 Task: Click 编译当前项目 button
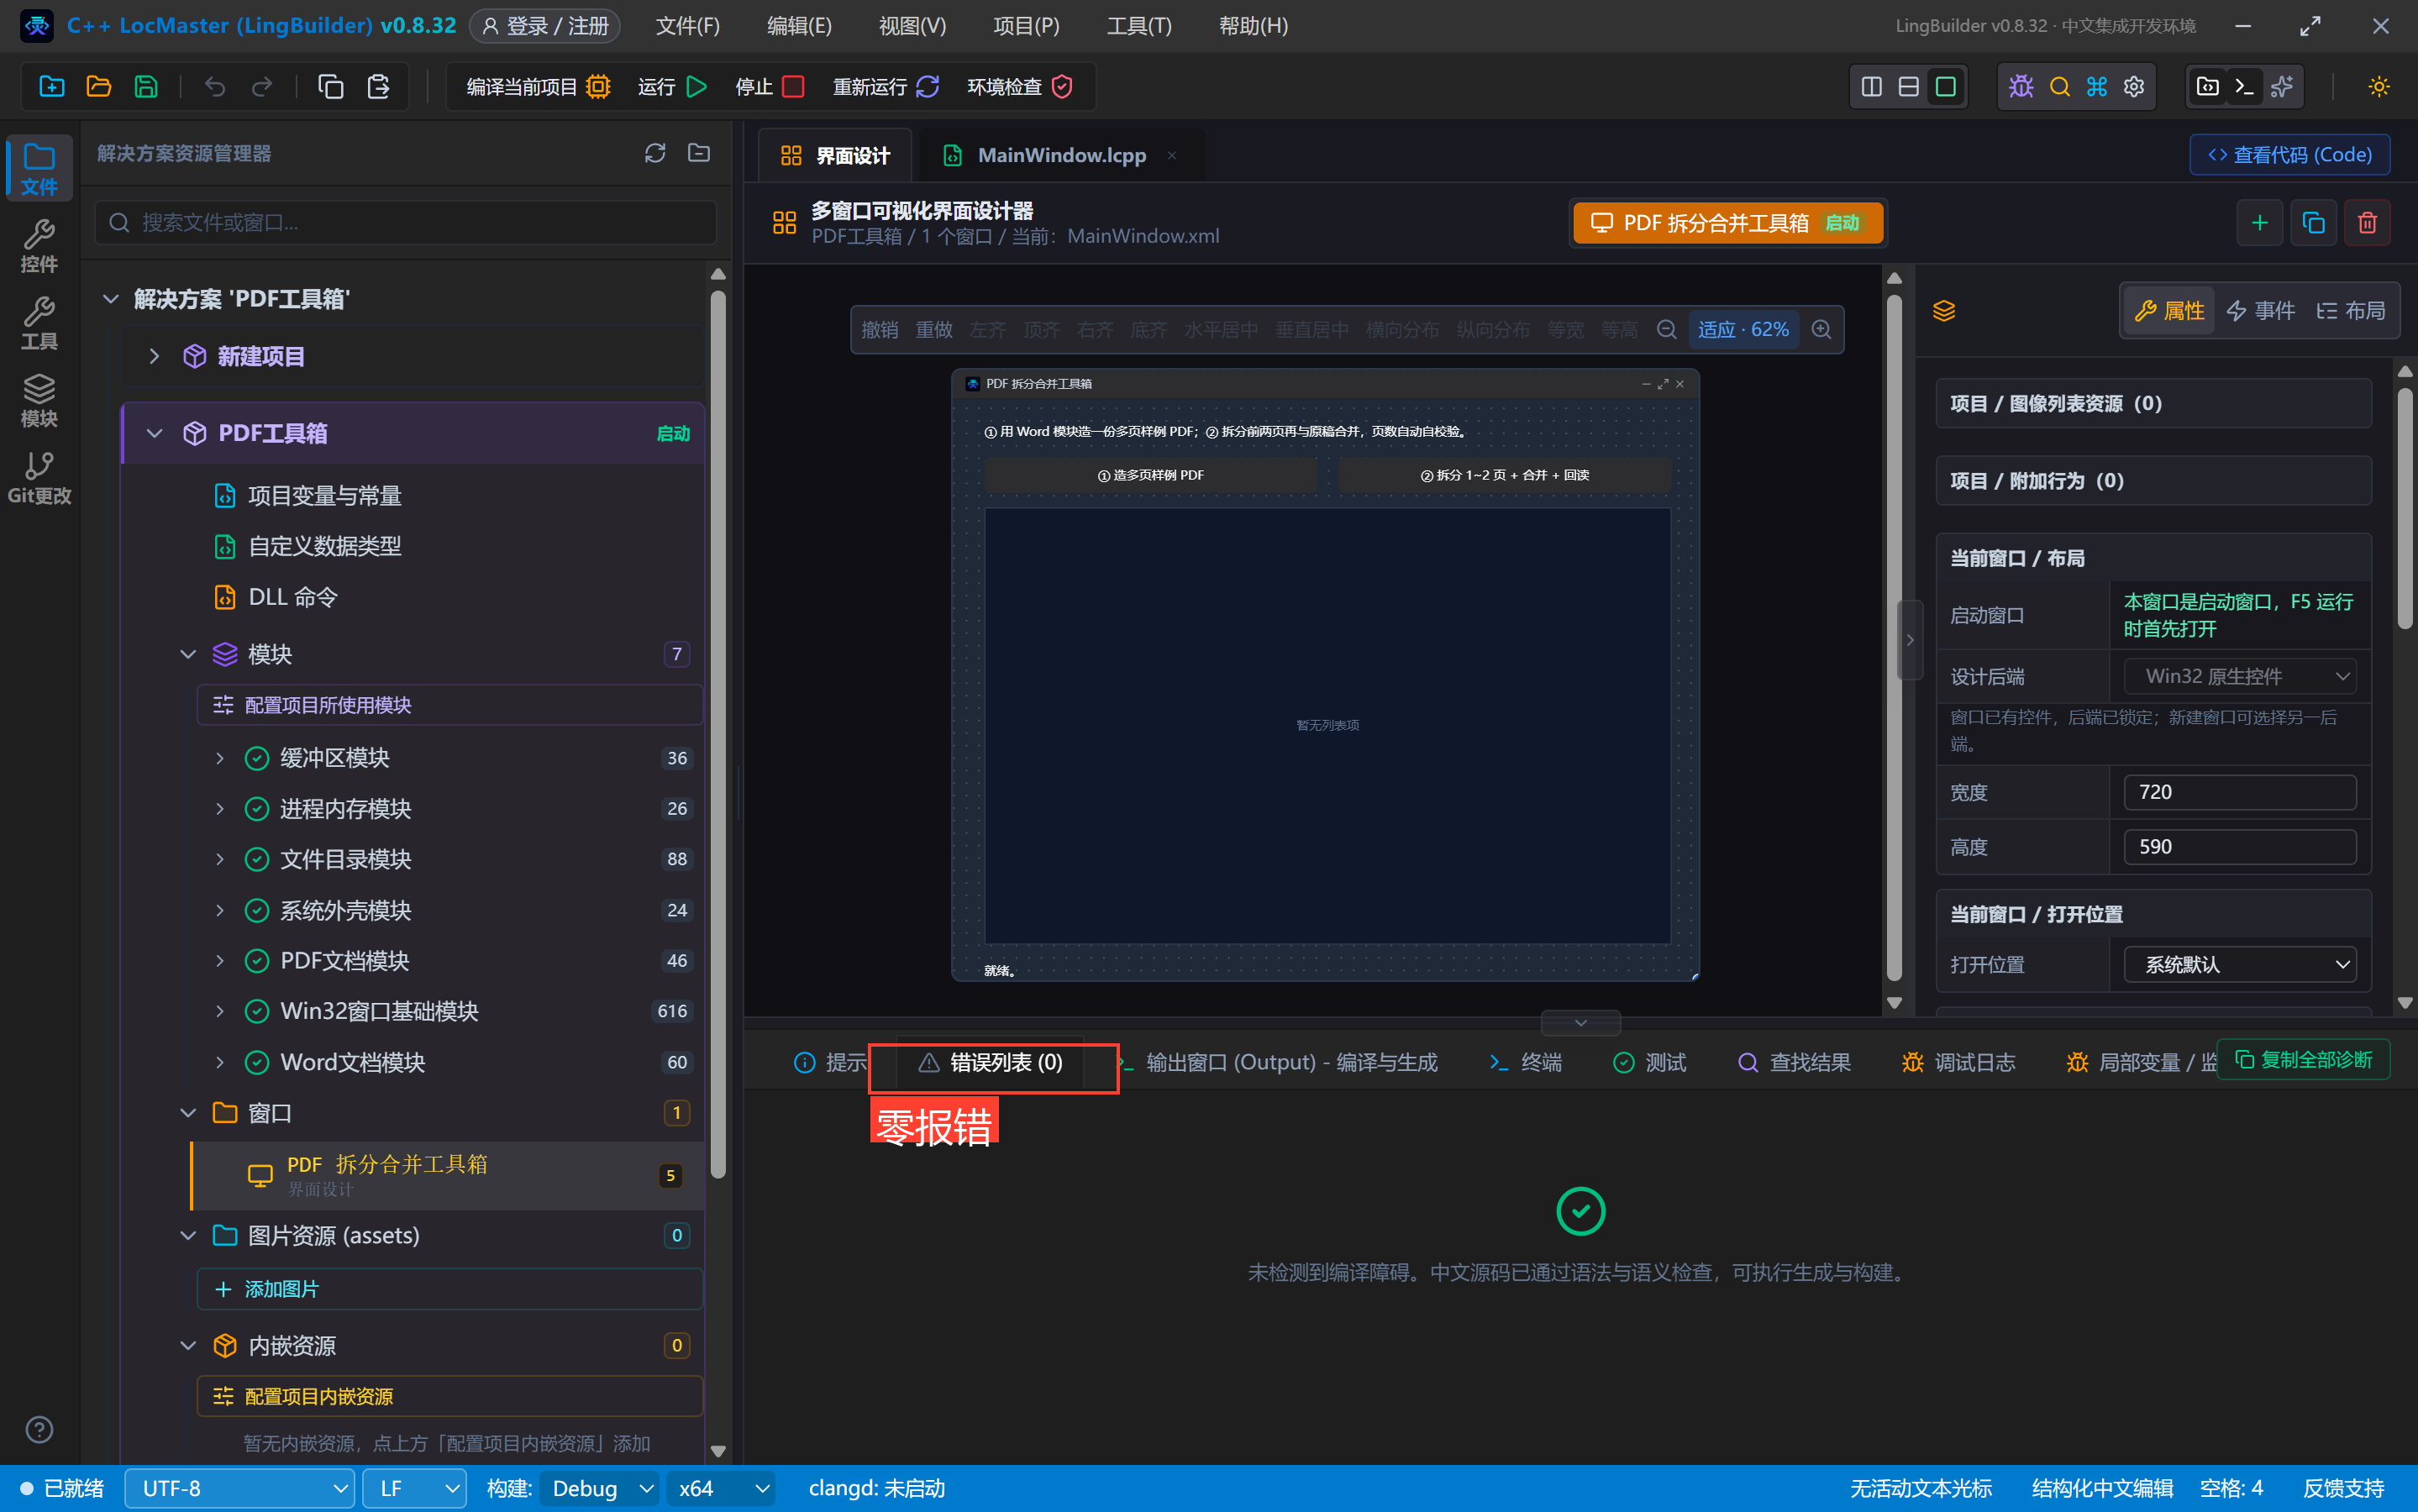pos(538,87)
